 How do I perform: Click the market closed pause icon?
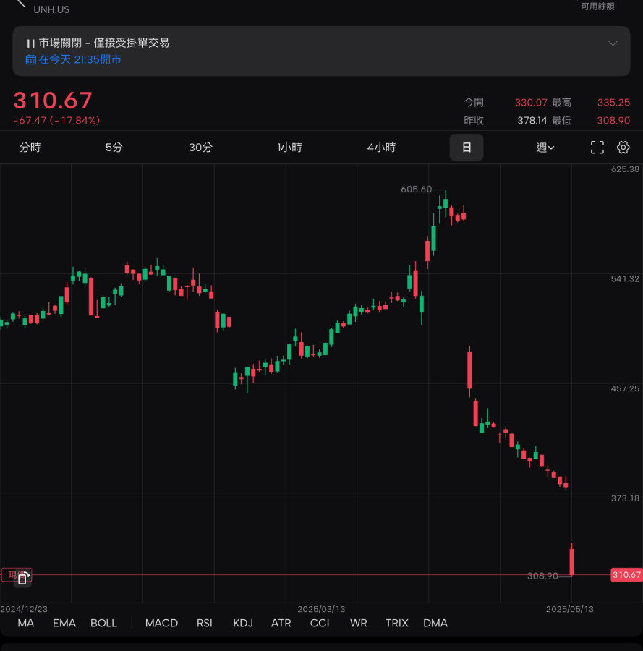(30, 43)
